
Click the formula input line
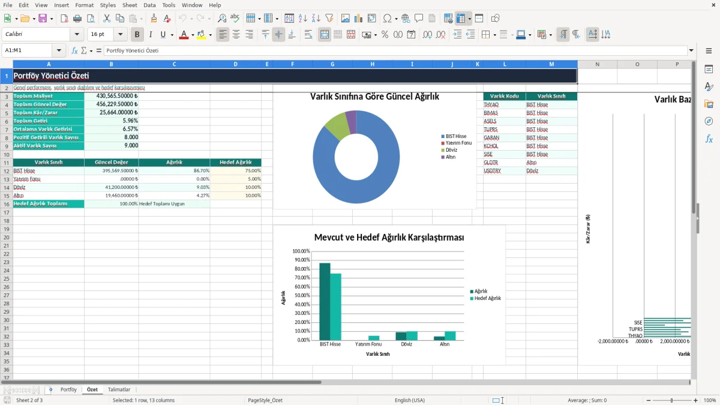[x=395, y=50]
